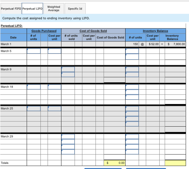Screen dimensions: 189x169
Task: Open the Specific Id tab
Action: [x=75, y=8]
